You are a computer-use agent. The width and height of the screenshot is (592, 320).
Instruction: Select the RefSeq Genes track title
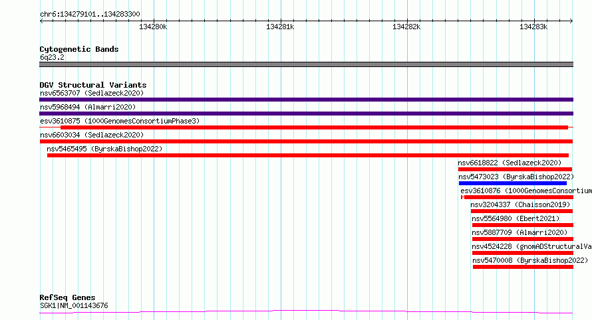68,297
